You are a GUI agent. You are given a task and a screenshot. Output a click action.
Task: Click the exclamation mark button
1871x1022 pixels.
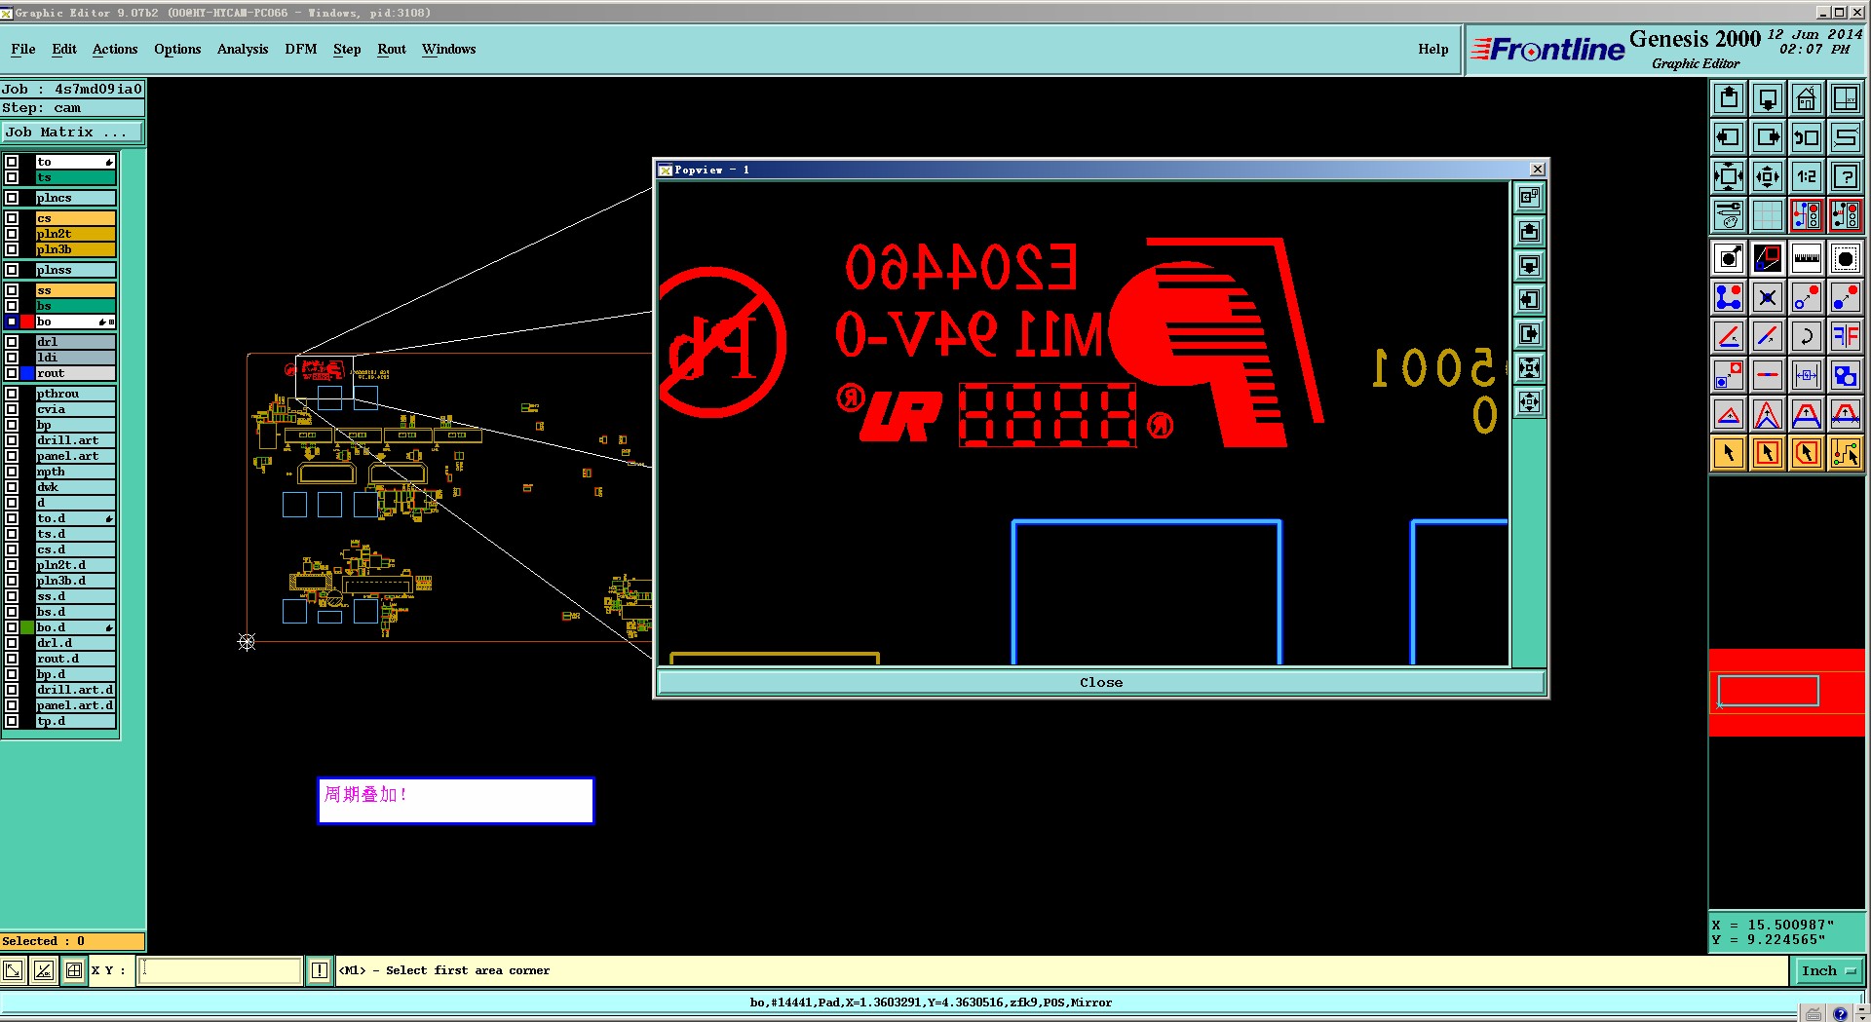point(319,970)
